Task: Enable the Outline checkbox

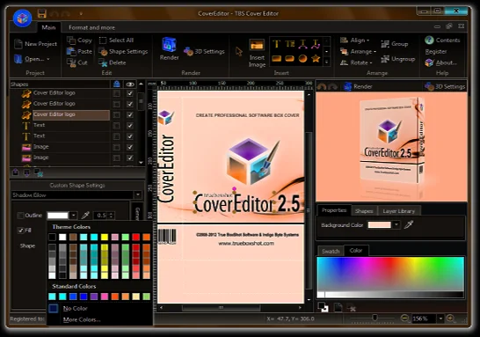Action: 20,216
